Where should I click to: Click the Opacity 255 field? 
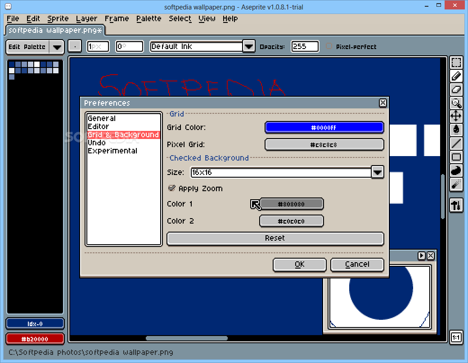305,46
